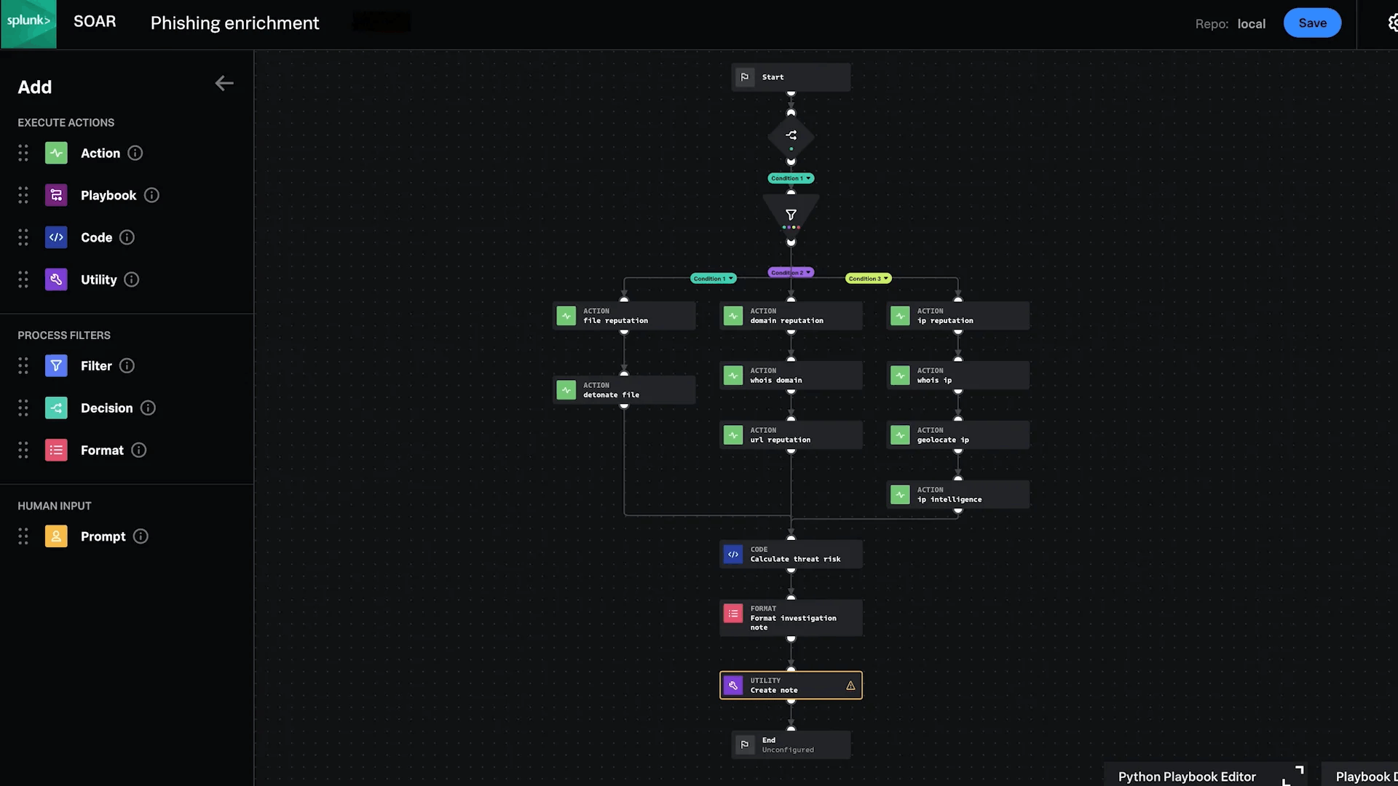Show info for Playbook block
Image resolution: width=1398 pixels, height=786 pixels.
[151, 195]
